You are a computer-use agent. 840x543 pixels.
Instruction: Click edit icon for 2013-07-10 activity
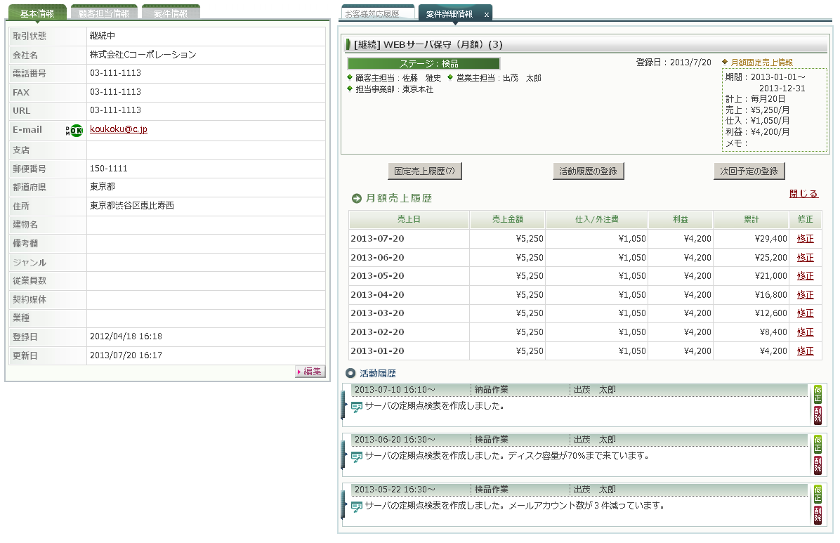(818, 393)
